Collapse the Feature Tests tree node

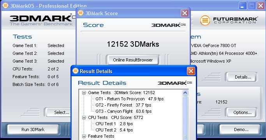84,136
